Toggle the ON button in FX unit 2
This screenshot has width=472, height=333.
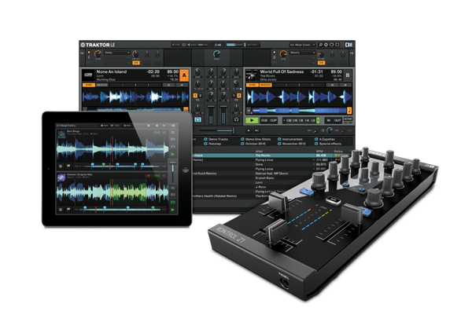point(322,63)
